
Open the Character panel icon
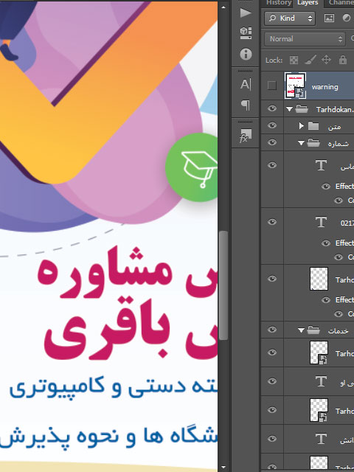coord(246,84)
